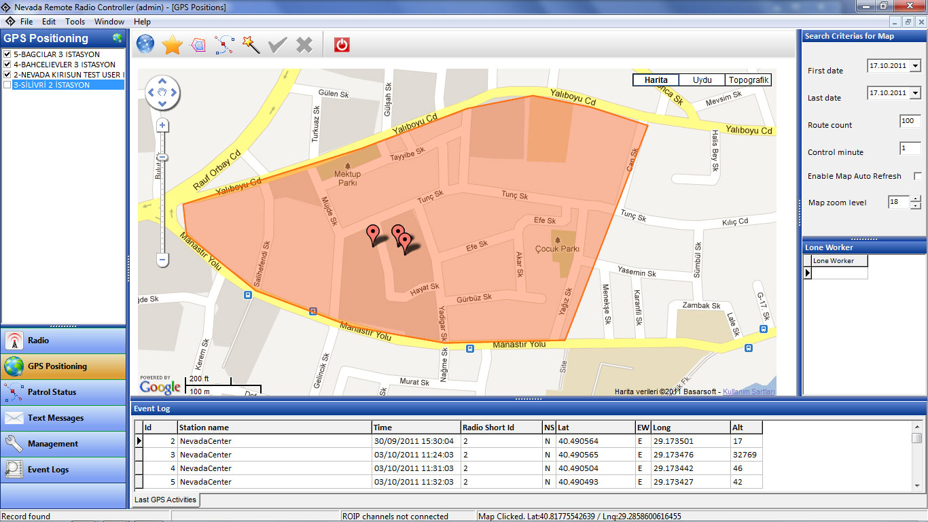The width and height of the screenshot is (928, 522).
Task: Open the Event Logs section
Action: pos(63,470)
